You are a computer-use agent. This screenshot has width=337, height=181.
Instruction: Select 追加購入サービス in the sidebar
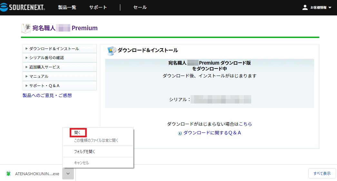tap(60, 67)
